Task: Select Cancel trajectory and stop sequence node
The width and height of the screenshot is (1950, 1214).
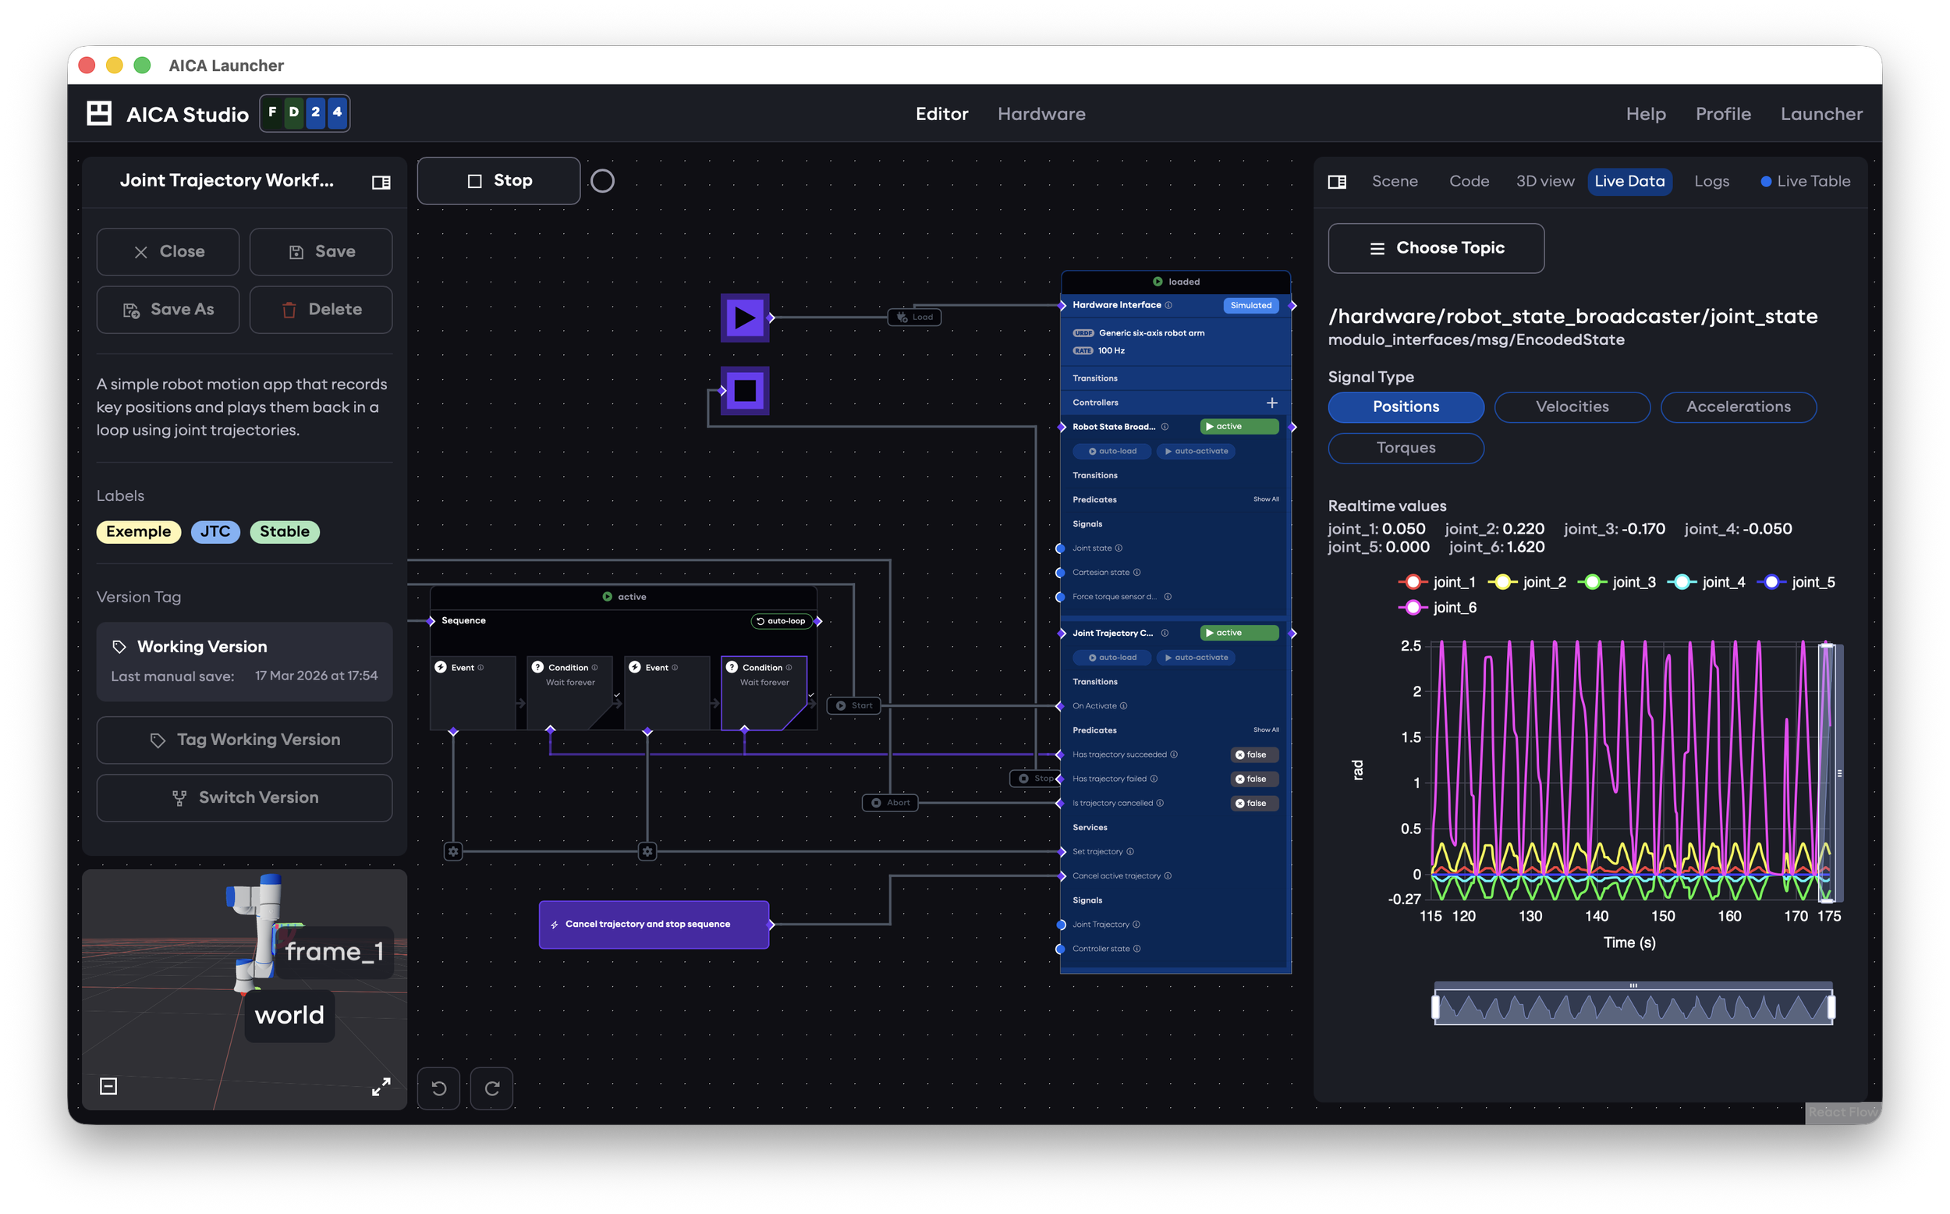Action: click(654, 925)
